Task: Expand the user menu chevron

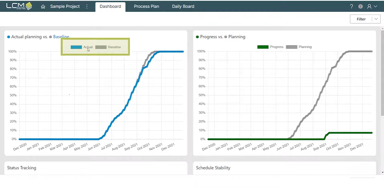Action: pyautogui.click(x=375, y=6)
